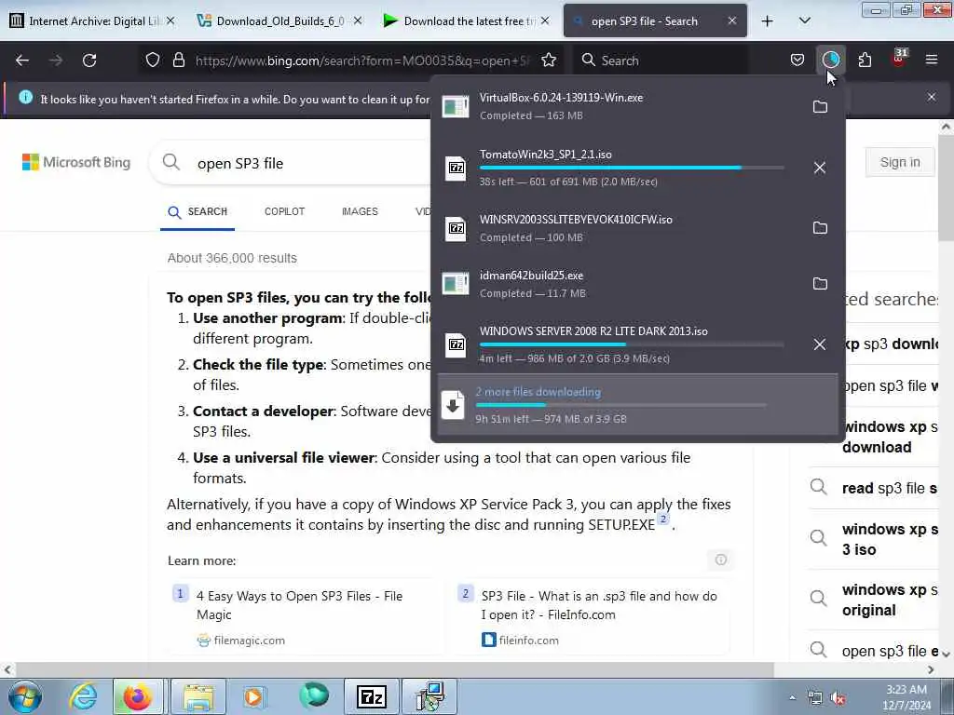Screen dimensions: 954x715
Task: Open Windows Start menu orb
Action: (25, 696)
